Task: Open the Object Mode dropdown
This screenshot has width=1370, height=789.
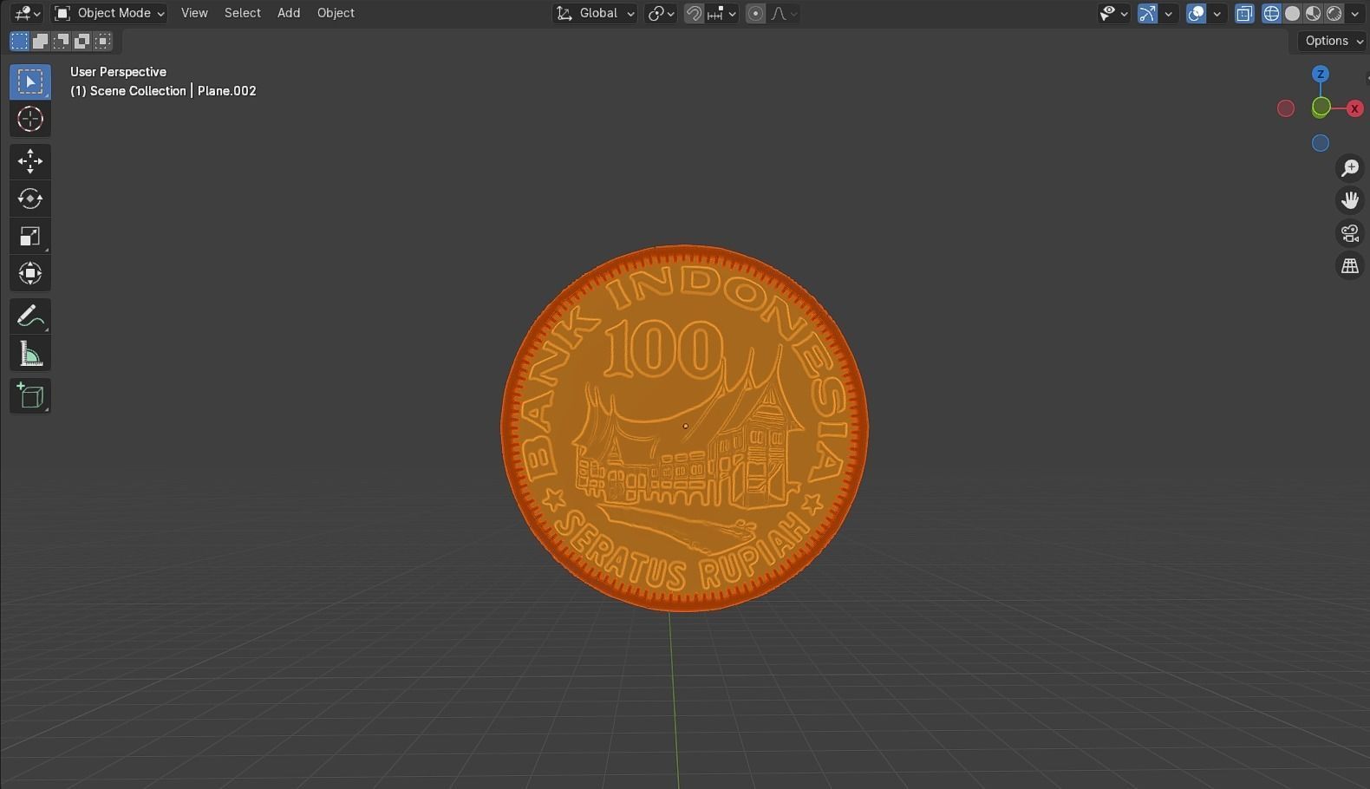Action: pos(109,13)
